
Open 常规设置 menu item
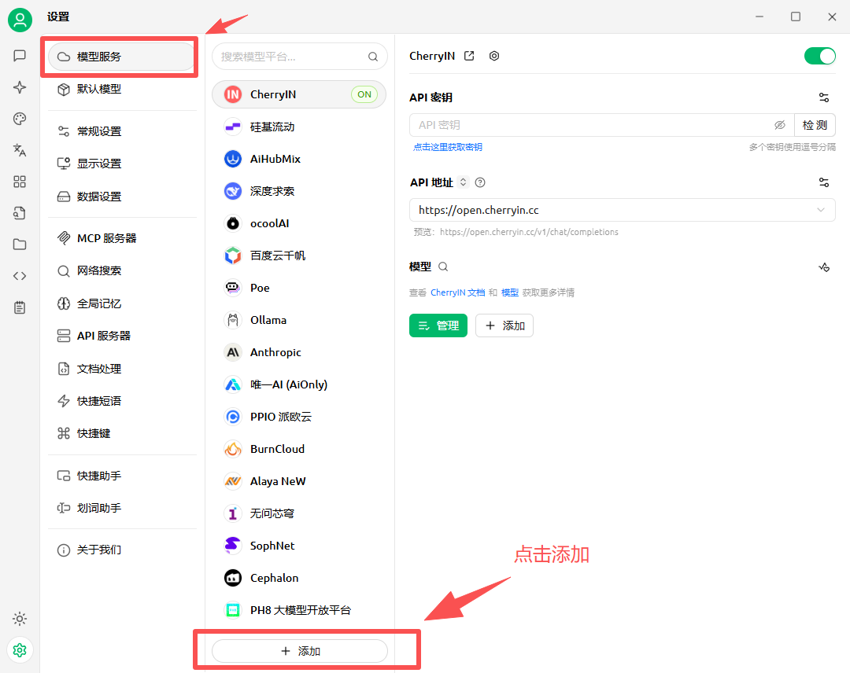[121, 131]
